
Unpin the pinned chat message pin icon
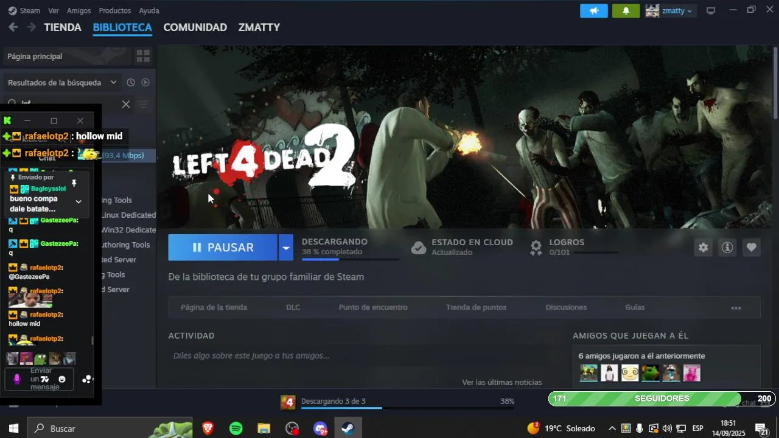(74, 183)
